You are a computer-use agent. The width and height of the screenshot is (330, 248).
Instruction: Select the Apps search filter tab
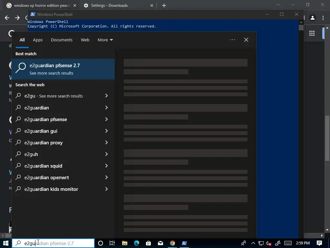tap(38, 40)
